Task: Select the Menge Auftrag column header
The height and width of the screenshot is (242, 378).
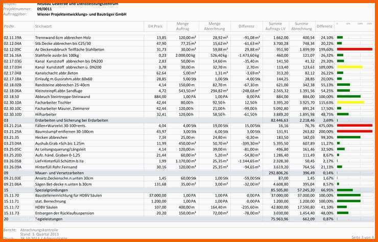Action: coord(183,26)
